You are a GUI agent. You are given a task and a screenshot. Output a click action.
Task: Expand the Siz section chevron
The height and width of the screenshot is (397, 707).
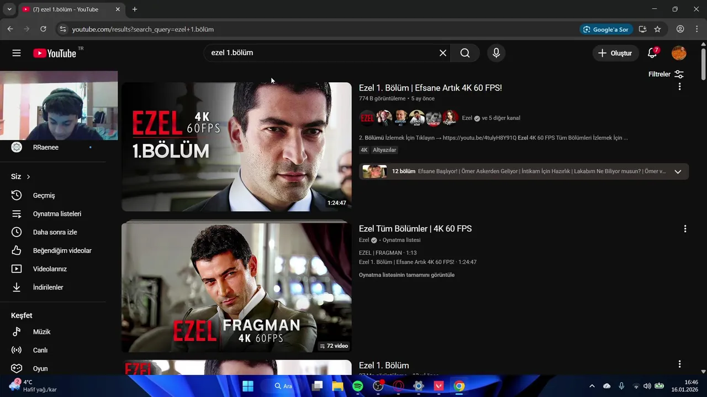click(x=28, y=176)
